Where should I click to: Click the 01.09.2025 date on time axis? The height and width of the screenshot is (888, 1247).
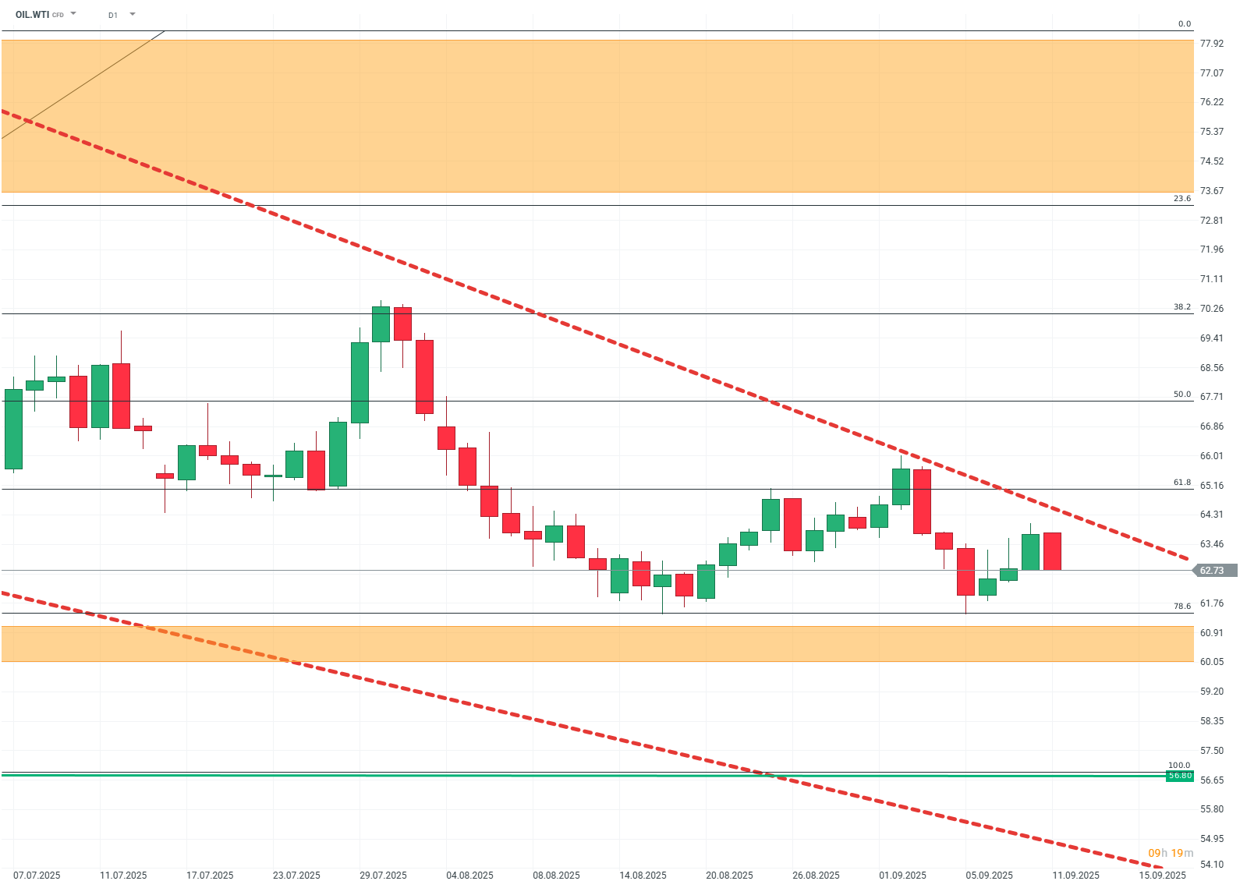click(x=902, y=875)
